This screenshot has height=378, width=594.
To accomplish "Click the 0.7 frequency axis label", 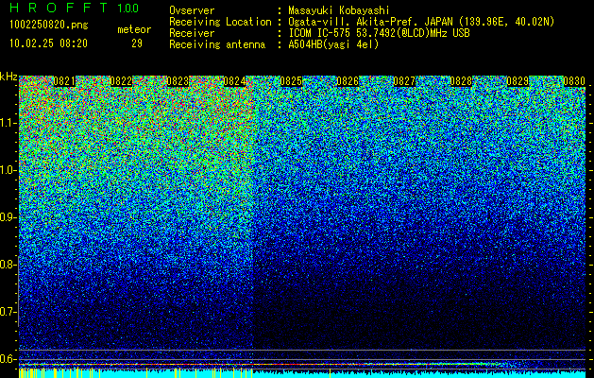I will tap(8, 312).
